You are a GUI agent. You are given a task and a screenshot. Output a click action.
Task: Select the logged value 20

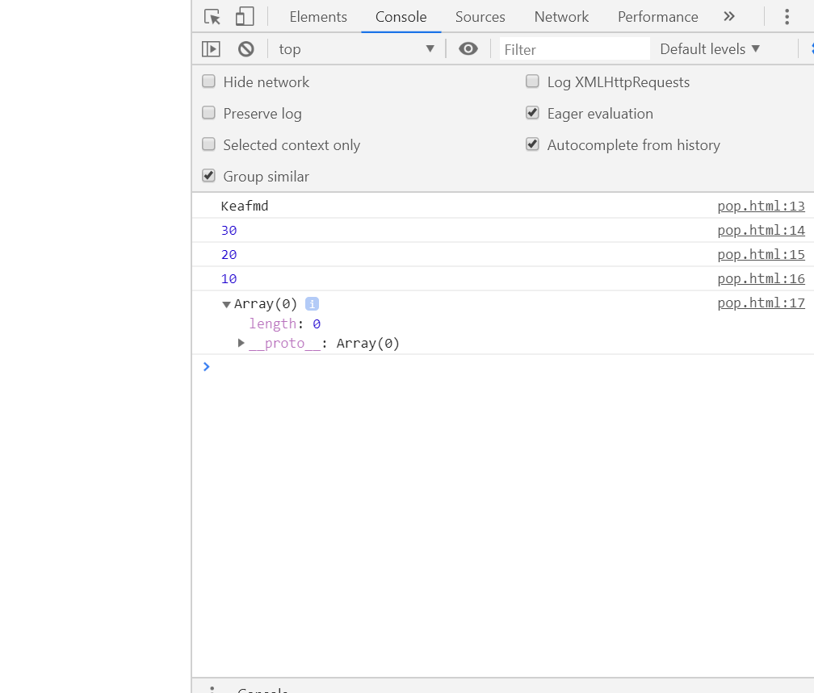[229, 255]
